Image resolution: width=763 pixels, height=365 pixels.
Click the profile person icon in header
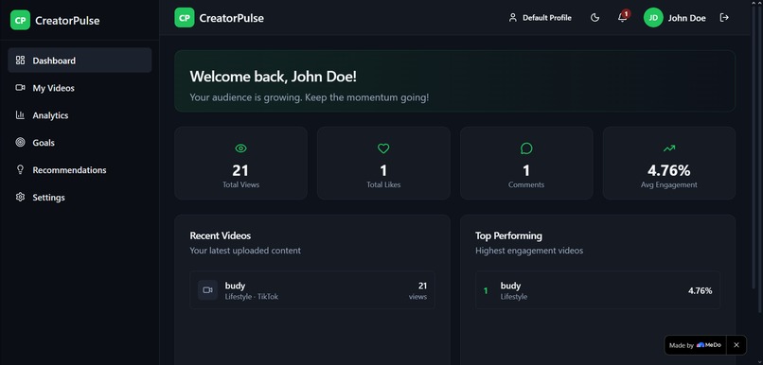pyautogui.click(x=512, y=18)
